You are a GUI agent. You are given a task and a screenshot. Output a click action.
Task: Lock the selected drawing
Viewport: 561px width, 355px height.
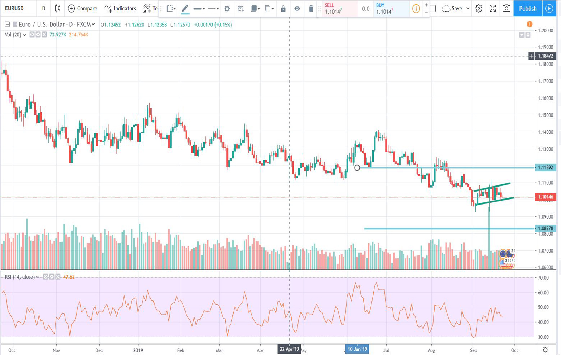click(x=283, y=9)
